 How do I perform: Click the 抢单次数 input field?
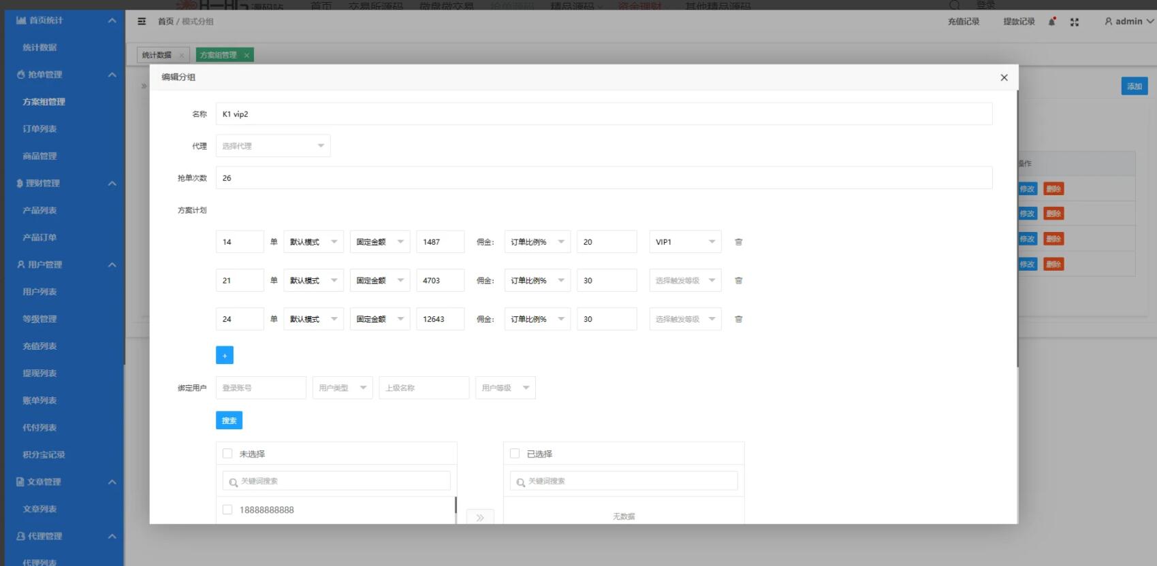pyautogui.click(x=603, y=178)
